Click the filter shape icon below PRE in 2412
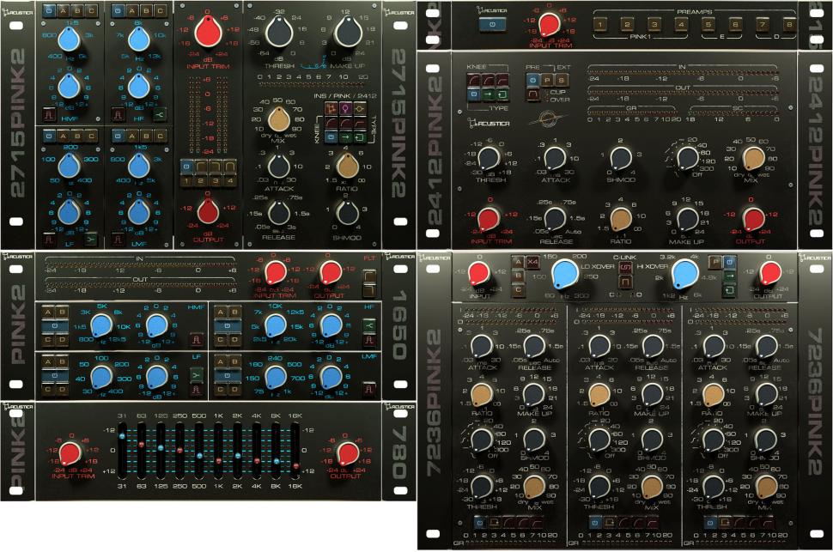833x552 pixels. (532, 94)
